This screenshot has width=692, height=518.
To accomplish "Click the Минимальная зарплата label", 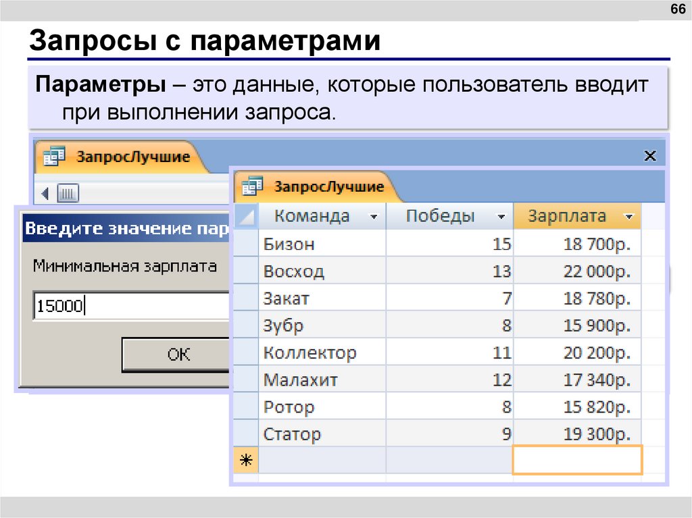I will pos(125,266).
